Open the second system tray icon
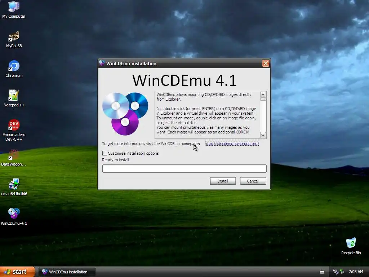369x277 pixels. [342, 272]
